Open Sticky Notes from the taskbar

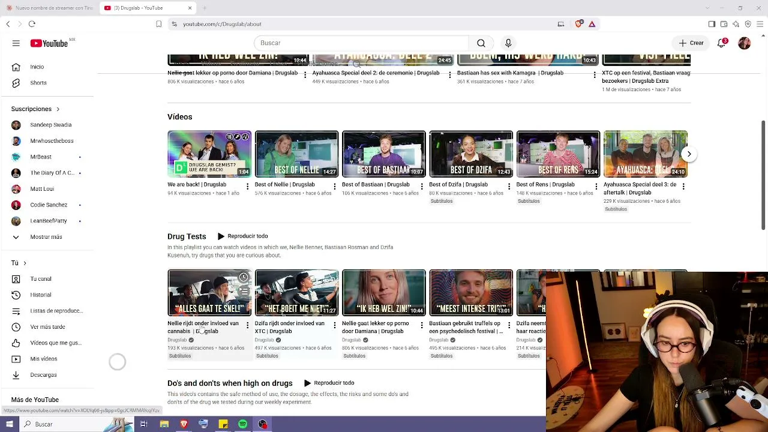click(223, 424)
